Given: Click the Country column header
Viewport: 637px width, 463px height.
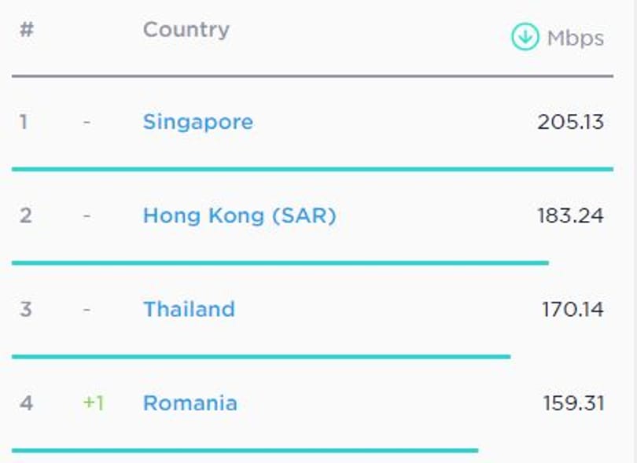Looking at the screenshot, I should pos(186,30).
